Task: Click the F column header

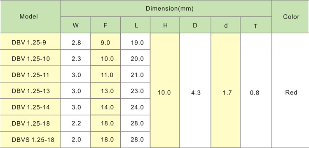Action: coord(105,25)
